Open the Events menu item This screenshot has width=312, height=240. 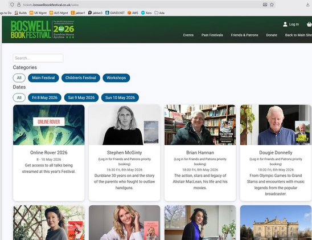pos(188,35)
